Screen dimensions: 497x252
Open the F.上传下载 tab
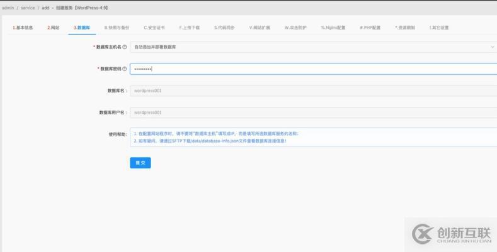190,28
